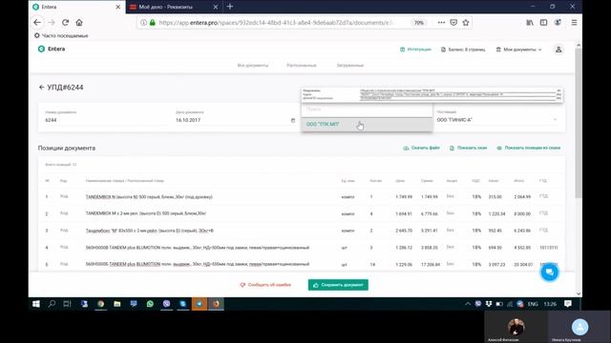The height and width of the screenshot is (343, 611).
Task: Open the page actions three-dot menu
Action: point(441,23)
